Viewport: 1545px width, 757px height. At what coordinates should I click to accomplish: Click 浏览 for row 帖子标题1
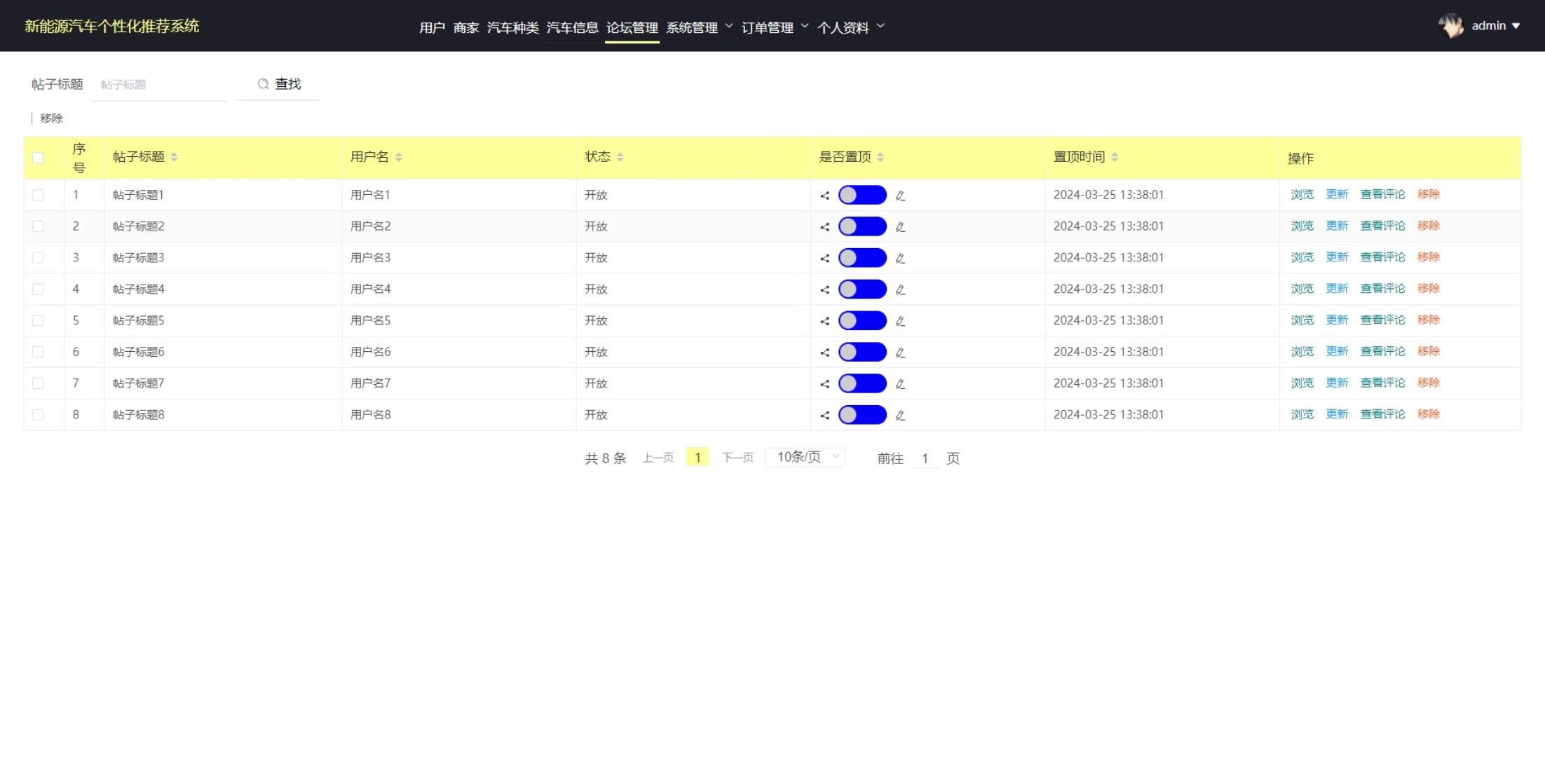(1302, 194)
